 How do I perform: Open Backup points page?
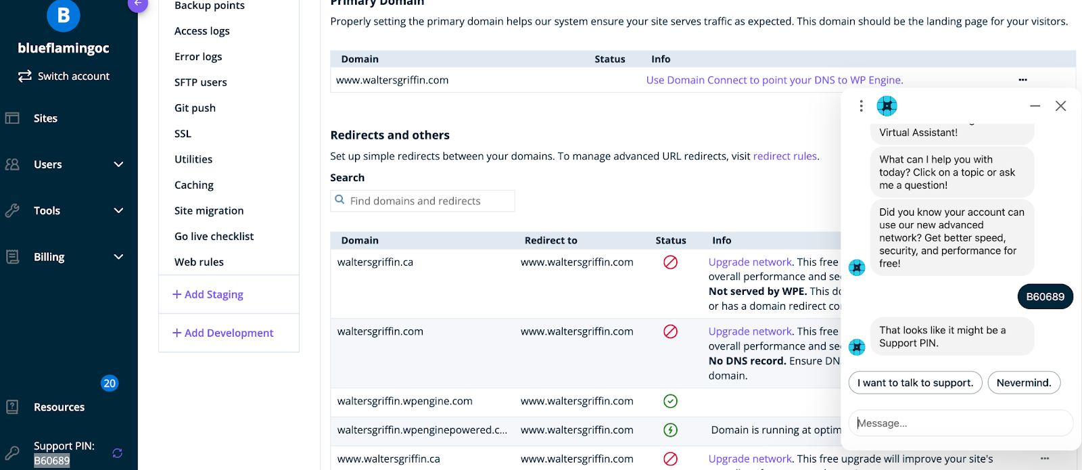coord(210,5)
